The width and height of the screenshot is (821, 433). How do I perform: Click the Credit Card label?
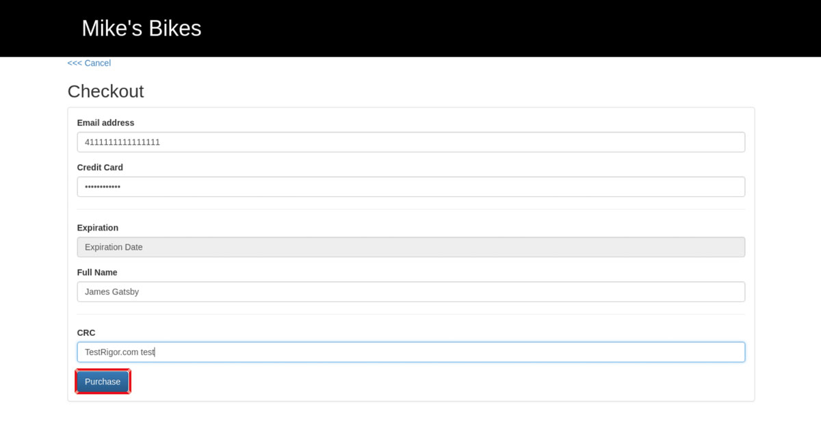coord(100,167)
